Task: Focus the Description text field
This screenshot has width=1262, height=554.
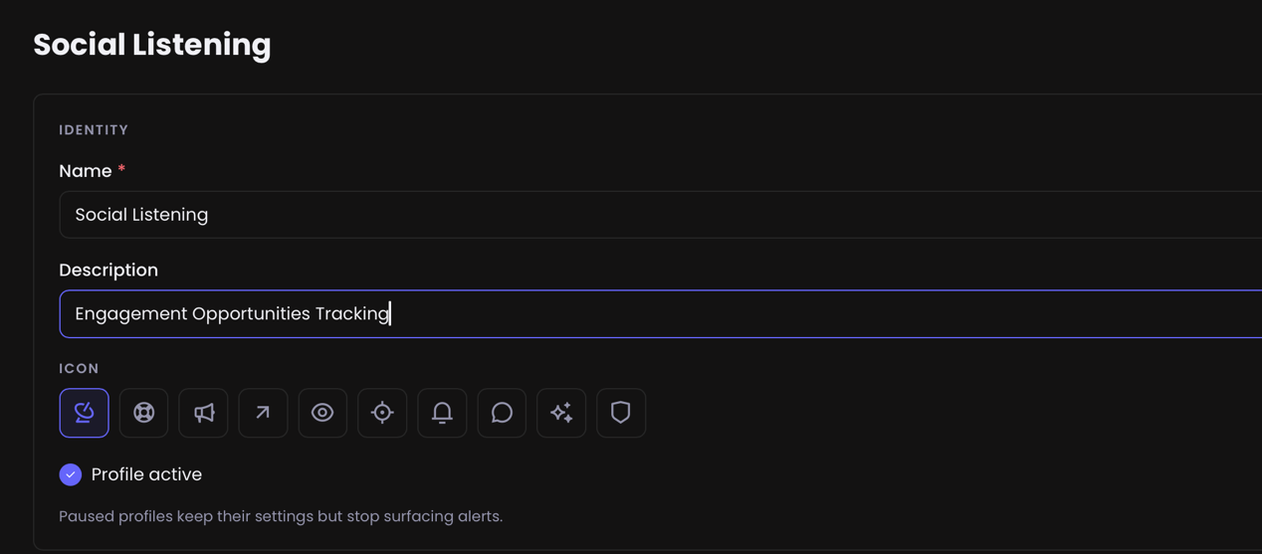Action: [661, 314]
